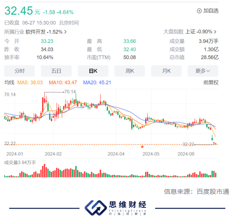Viewport: 231px width, 220px height.
Task: Toggle the 前复权 adjustment option
Action: pos(211,83)
